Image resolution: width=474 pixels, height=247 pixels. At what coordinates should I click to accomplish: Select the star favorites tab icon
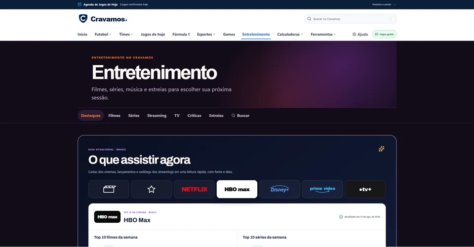tap(152, 189)
